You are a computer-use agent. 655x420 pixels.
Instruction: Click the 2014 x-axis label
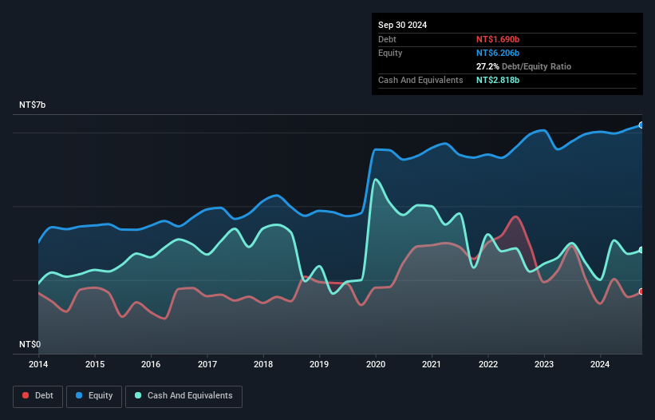pyautogui.click(x=38, y=364)
